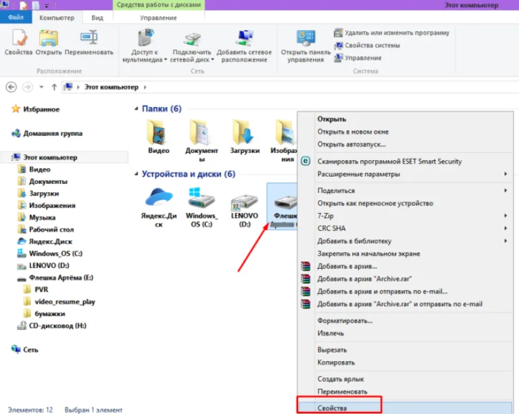Open Подключить сетевой диск dropdown
The image size is (519, 414).
192,46
